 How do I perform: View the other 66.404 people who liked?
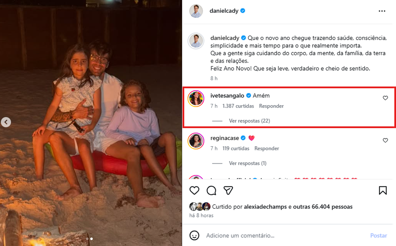click(323, 207)
